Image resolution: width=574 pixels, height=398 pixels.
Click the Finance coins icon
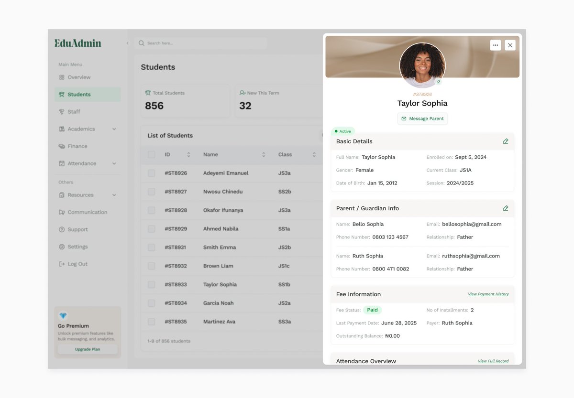point(62,146)
